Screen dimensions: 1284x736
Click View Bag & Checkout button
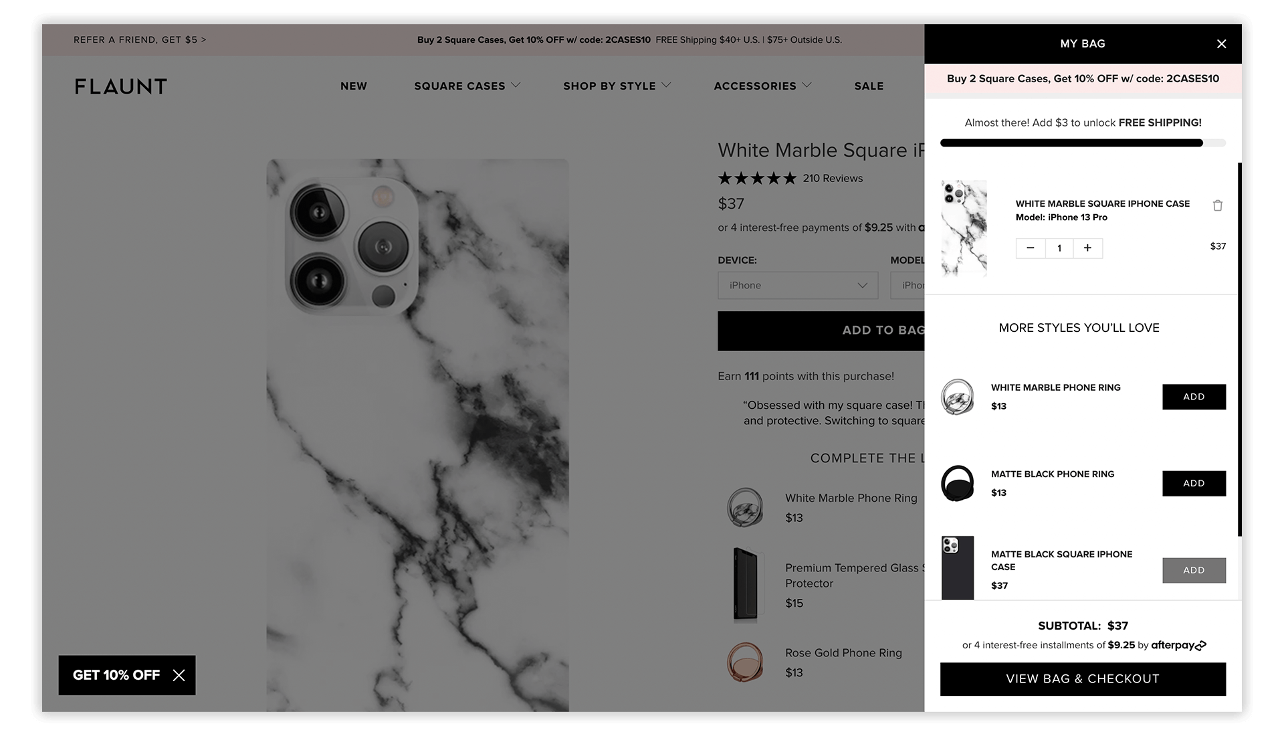point(1082,679)
